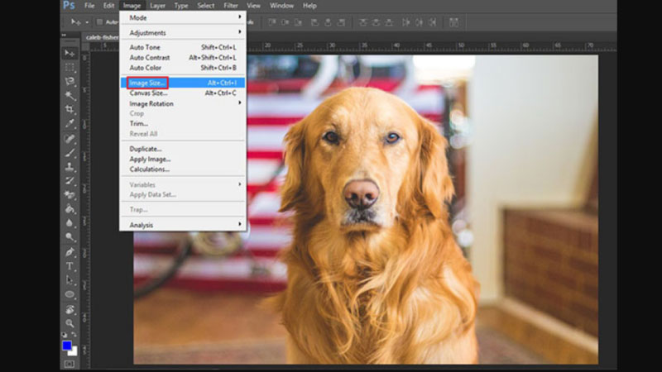This screenshot has height=372, width=662.
Task: Click Distribute Vertical Centers icon
Action: tap(377, 22)
